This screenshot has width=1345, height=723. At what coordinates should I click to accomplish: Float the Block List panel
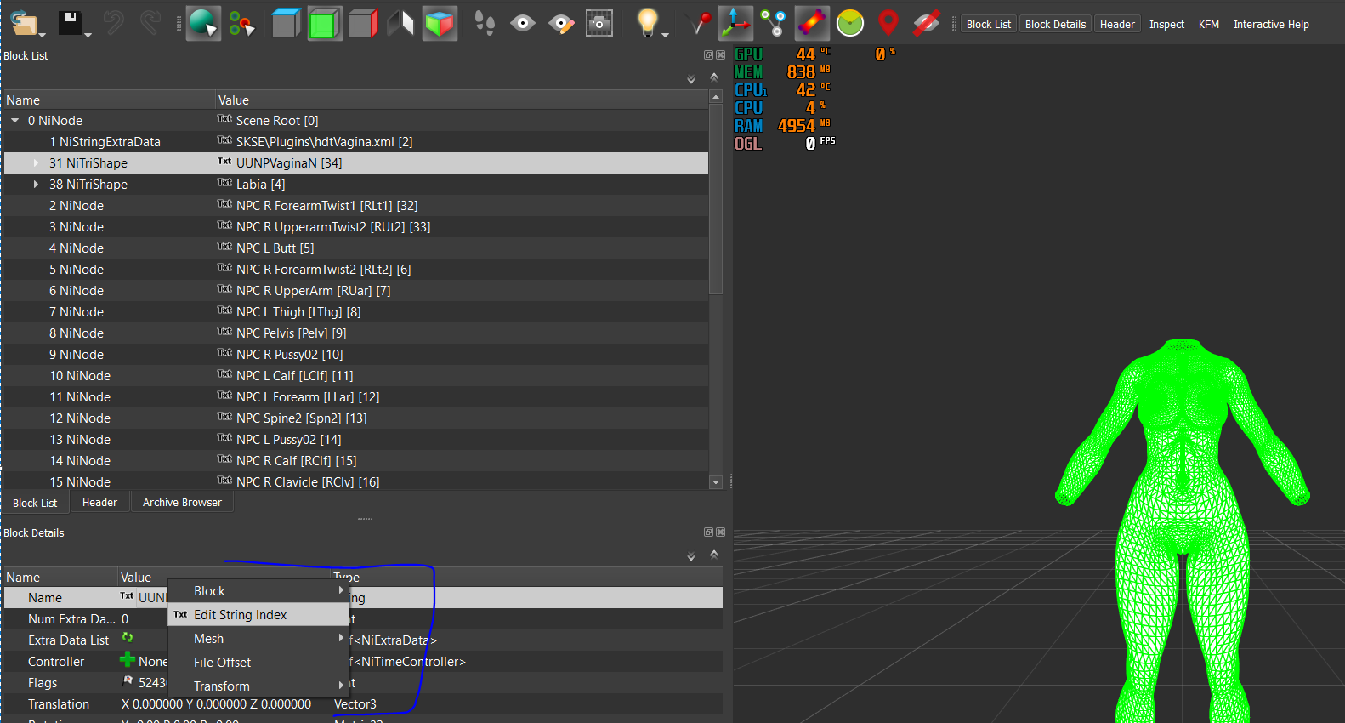point(708,55)
